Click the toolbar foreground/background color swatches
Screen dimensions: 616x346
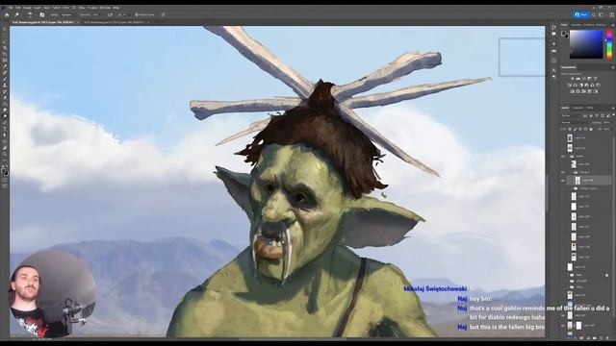5,171
